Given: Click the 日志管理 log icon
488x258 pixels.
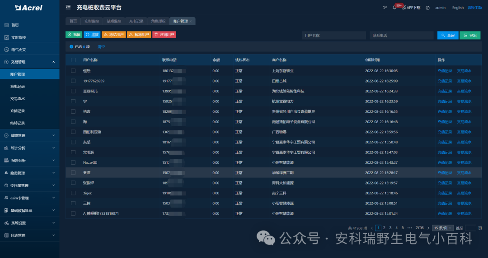Looking at the screenshot, I should tap(6, 235).
